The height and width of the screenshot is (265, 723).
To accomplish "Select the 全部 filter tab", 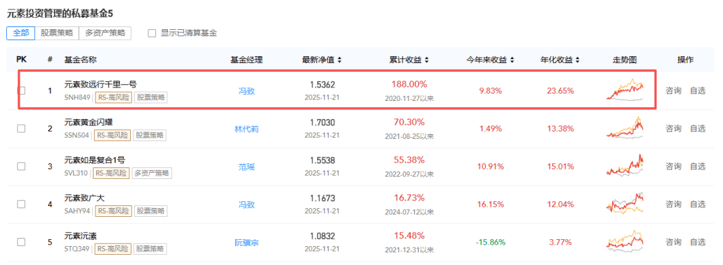I will [21, 33].
